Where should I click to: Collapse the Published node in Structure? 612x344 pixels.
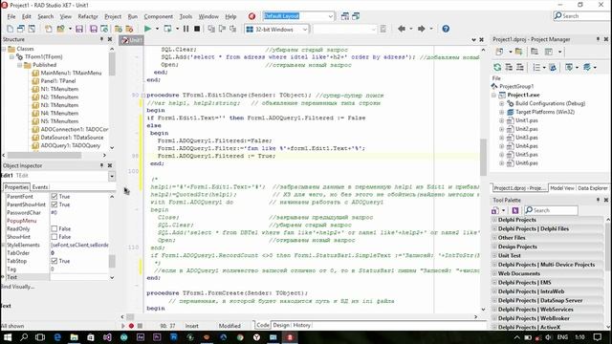[19, 65]
